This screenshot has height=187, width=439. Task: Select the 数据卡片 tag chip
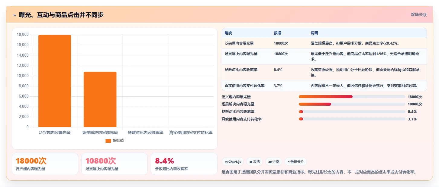[295, 162]
